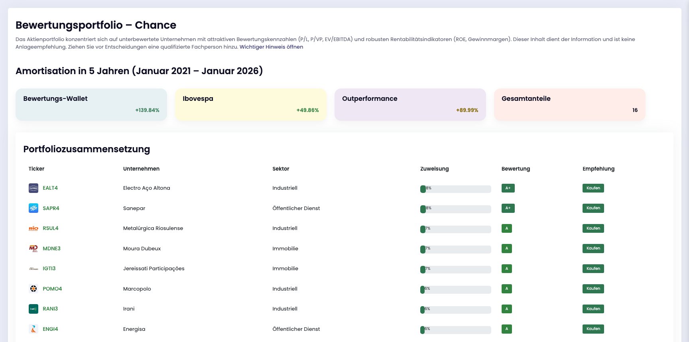The width and height of the screenshot is (689, 342).
Task: Click the A+ rating badge for Sanepar
Action: pos(508,208)
